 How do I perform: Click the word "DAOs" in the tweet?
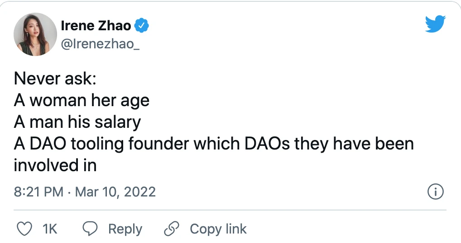tap(268, 144)
